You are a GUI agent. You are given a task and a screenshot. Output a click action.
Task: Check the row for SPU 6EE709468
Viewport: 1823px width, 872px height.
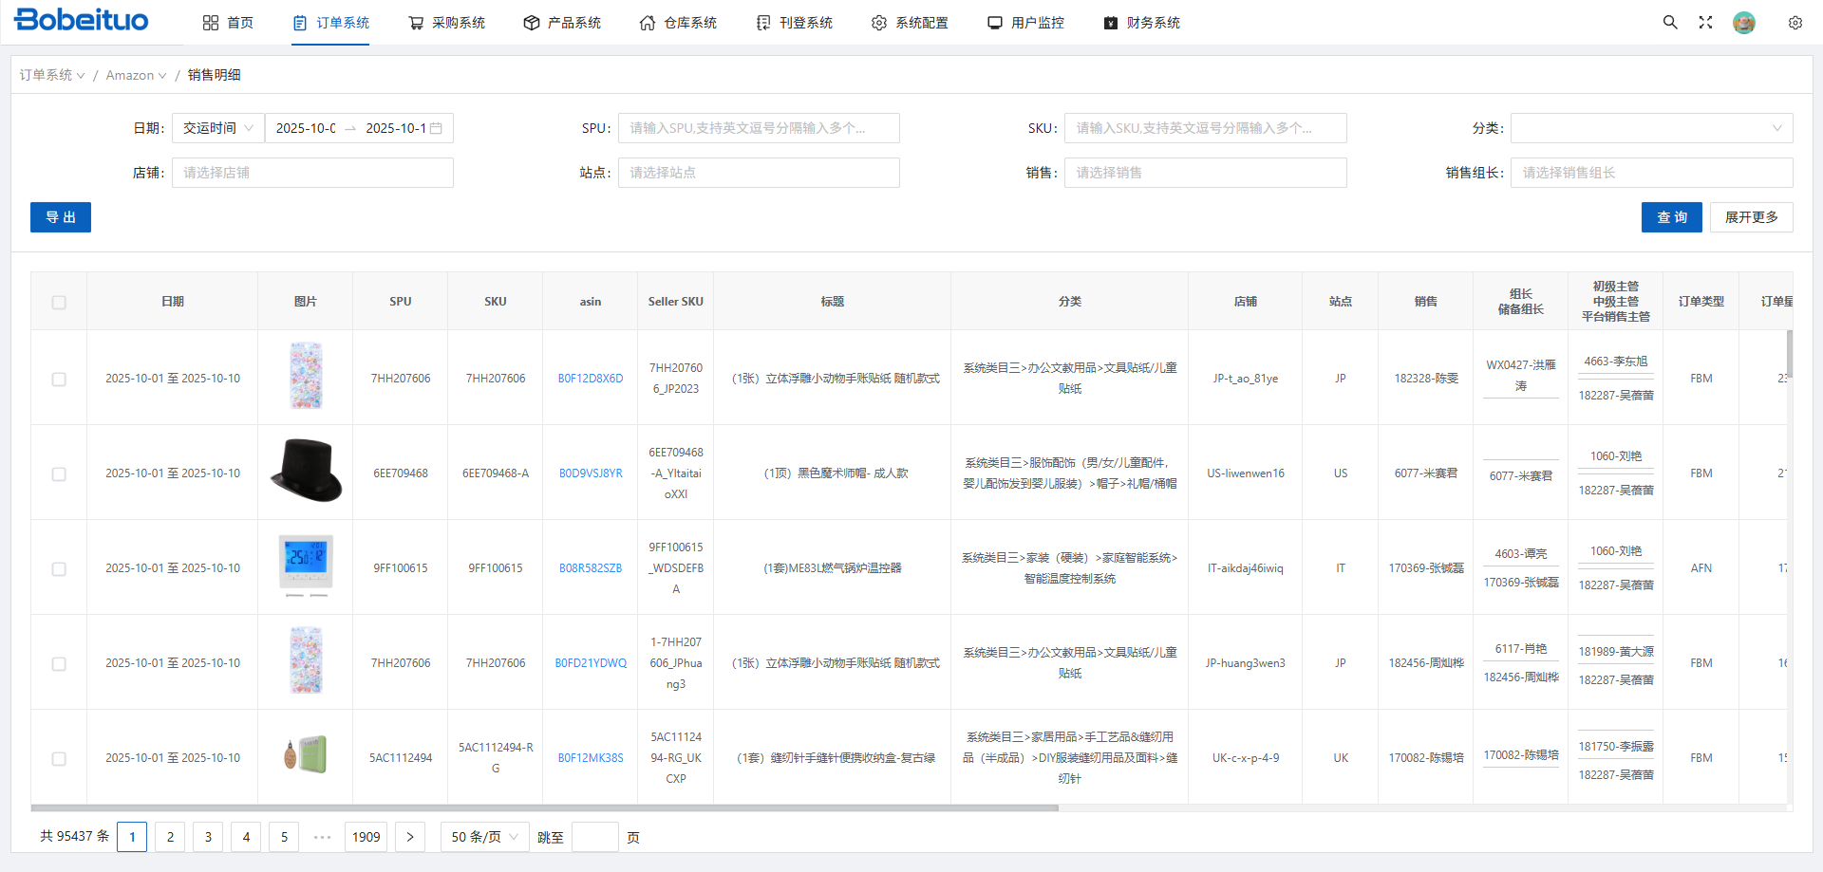[x=59, y=473]
